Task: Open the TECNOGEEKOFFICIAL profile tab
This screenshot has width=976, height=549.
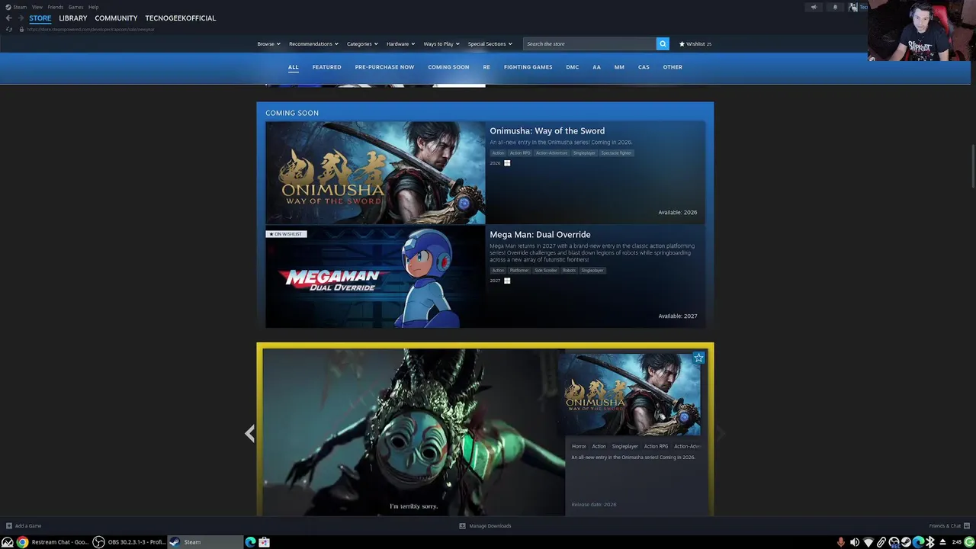Action: coord(181,18)
